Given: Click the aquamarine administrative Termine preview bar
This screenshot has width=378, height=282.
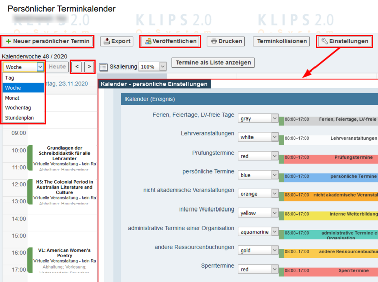Looking at the screenshot, I should [x=328, y=235].
